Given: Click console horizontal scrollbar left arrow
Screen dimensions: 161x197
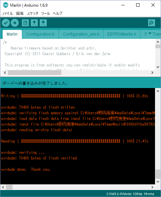Looking at the screenshot, I should [x=3, y=187].
